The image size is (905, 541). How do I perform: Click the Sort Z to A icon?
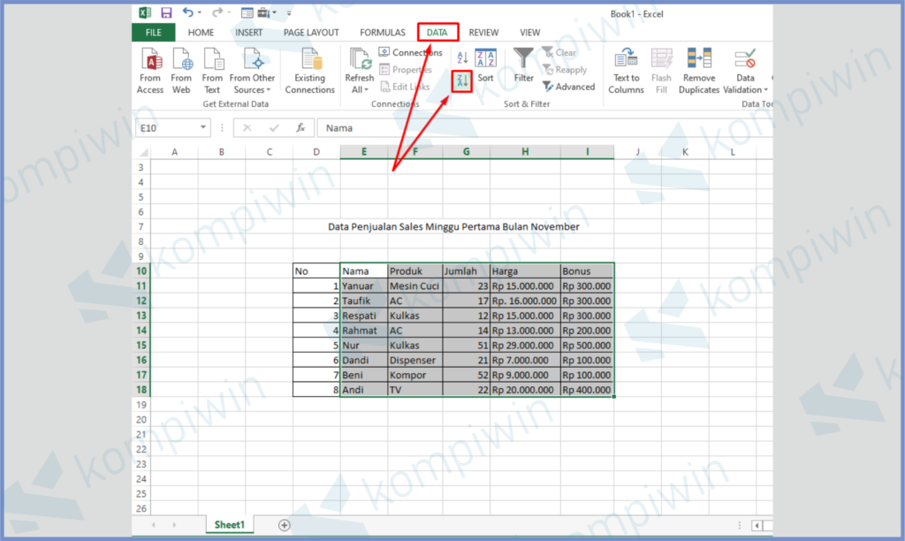[461, 82]
